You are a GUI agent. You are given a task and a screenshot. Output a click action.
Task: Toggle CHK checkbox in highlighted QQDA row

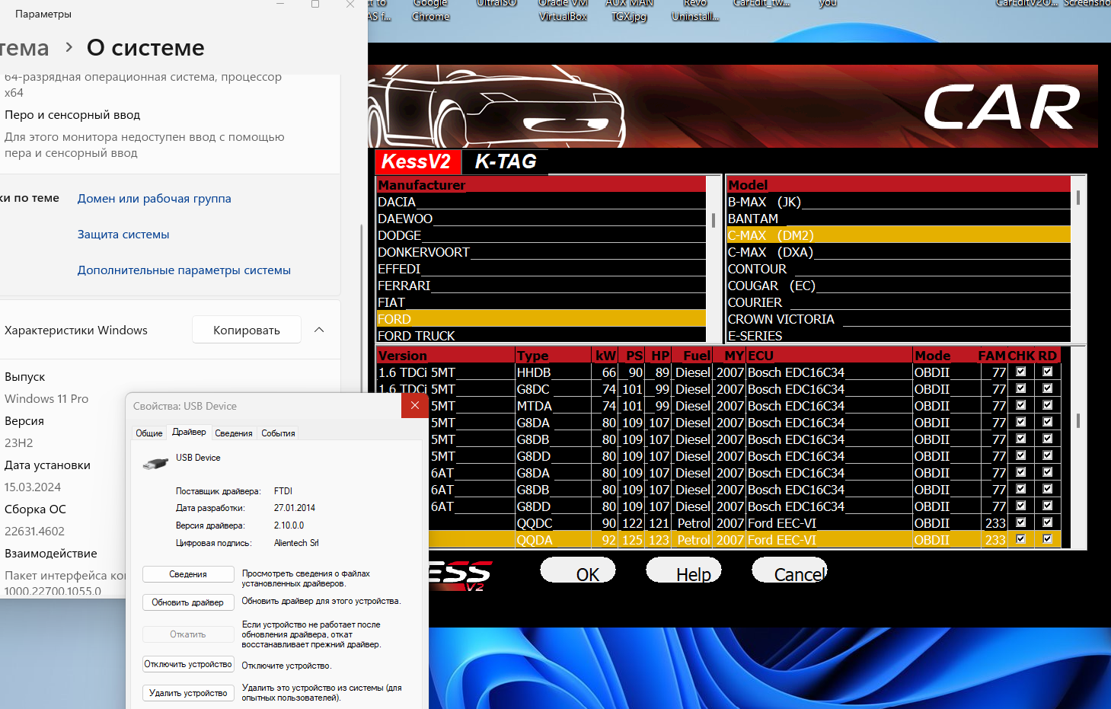1020,539
